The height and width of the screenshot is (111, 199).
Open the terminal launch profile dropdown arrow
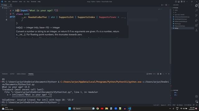[156, 74]
